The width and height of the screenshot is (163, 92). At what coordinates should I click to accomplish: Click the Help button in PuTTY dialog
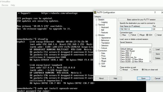(x=115, y=78)
